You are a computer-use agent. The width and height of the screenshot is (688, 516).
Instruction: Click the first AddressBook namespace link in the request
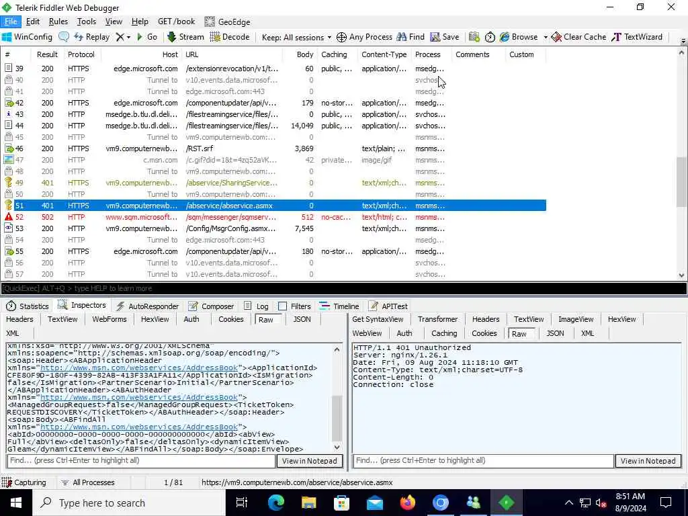click(x=139, y=368)
